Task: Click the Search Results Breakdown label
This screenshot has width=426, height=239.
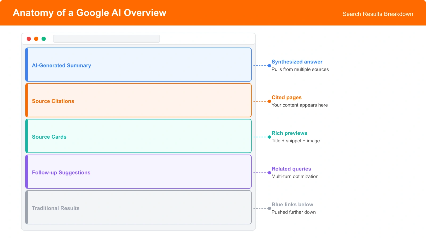Action: [378, 14]
